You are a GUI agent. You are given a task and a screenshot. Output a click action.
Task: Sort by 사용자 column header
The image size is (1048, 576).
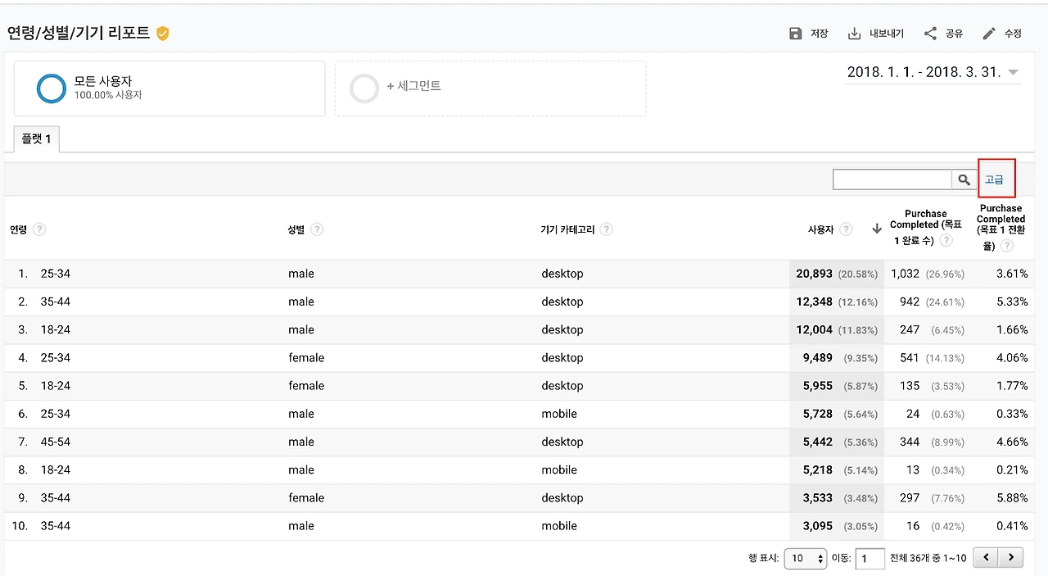pyautogui.click(x=820, y=229)
